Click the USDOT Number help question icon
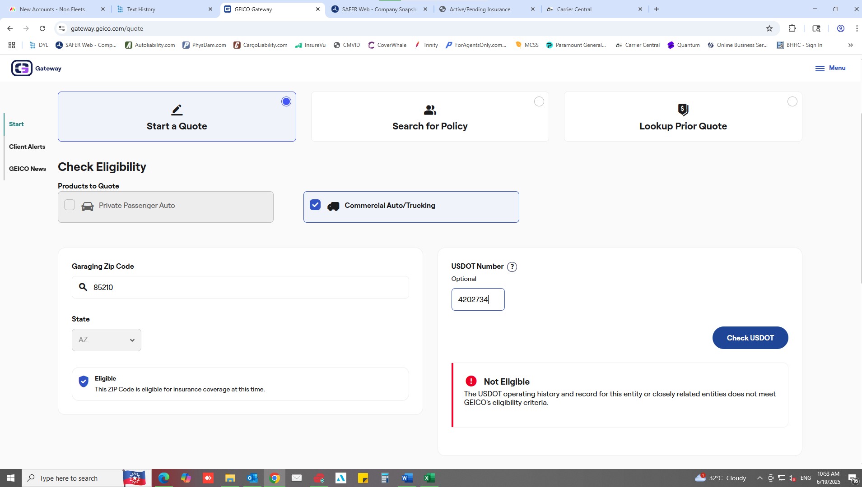862x487 pixels. pos(512,267)
